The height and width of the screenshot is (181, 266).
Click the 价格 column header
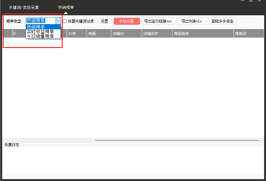[x=77, y=33]
